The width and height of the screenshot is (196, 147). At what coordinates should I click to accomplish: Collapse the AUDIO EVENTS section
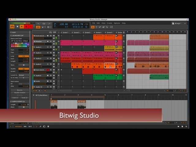coord(11,101)
